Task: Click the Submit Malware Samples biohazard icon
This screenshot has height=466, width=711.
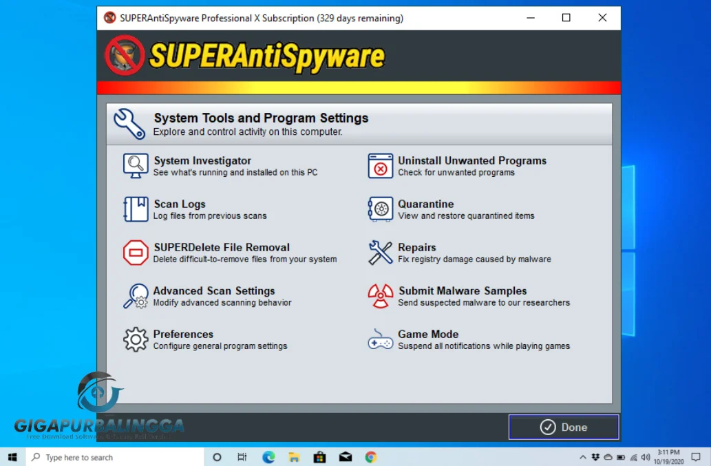Action: click(x=380, y=296)
